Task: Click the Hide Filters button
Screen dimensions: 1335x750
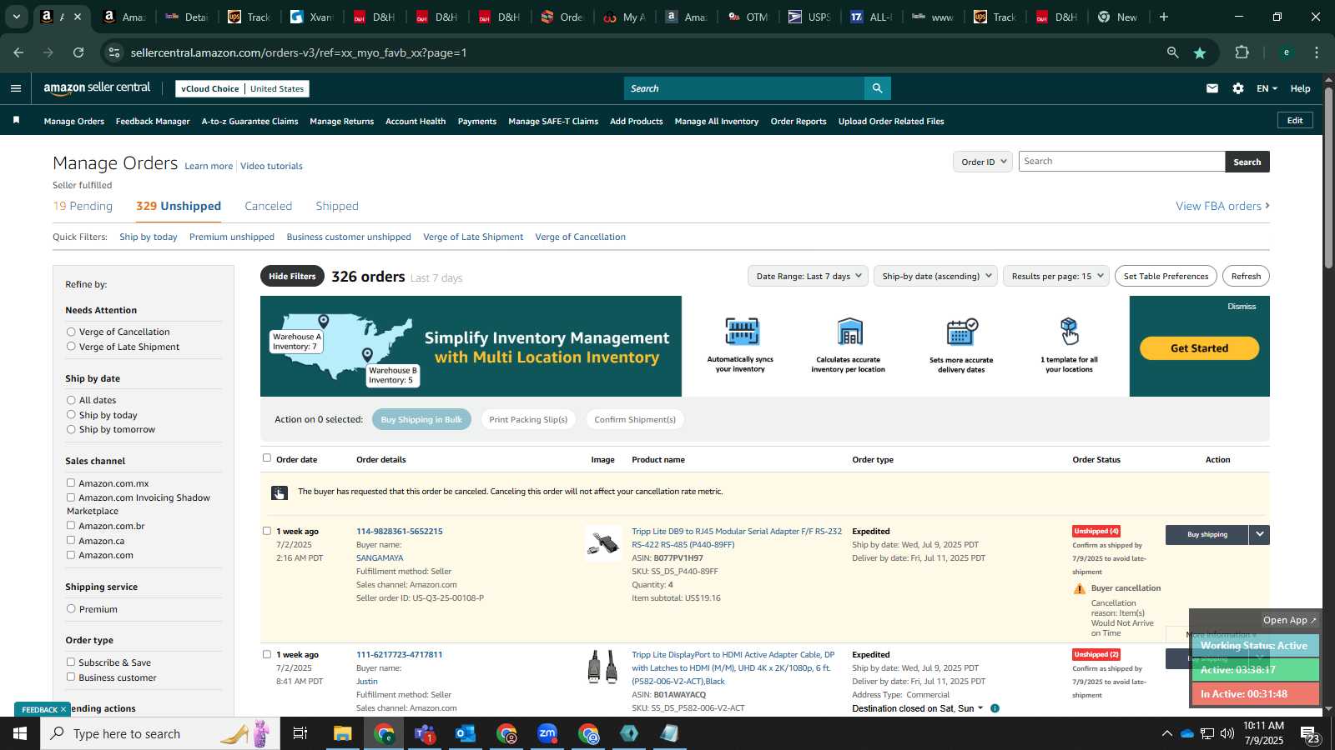Action: click(x=292, y=276)
